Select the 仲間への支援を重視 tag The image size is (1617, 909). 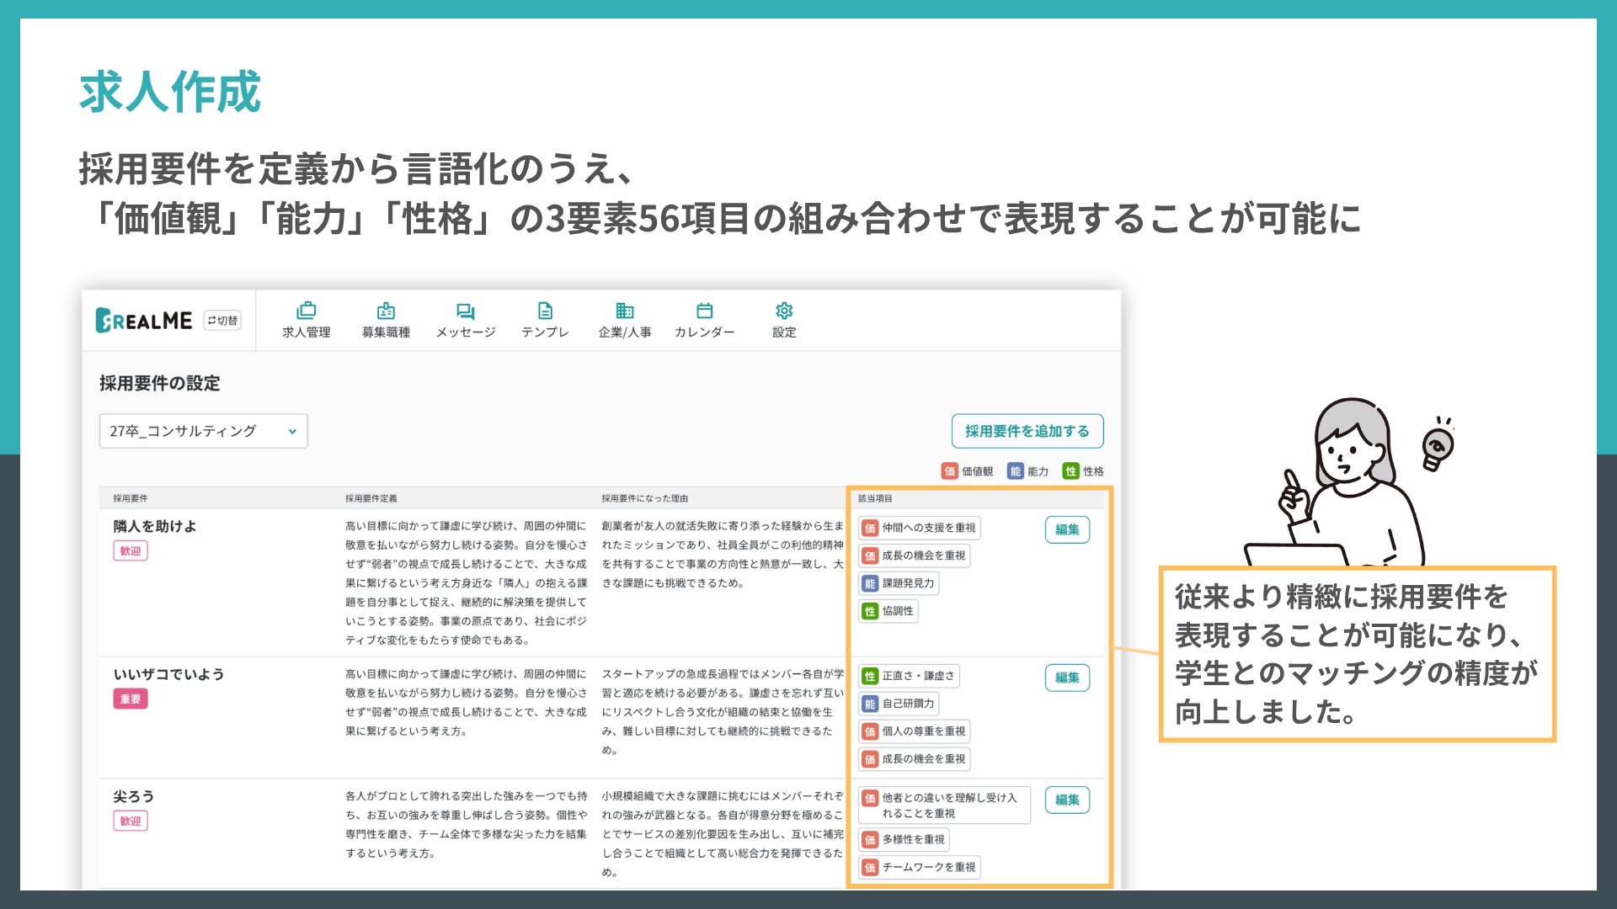919,528
